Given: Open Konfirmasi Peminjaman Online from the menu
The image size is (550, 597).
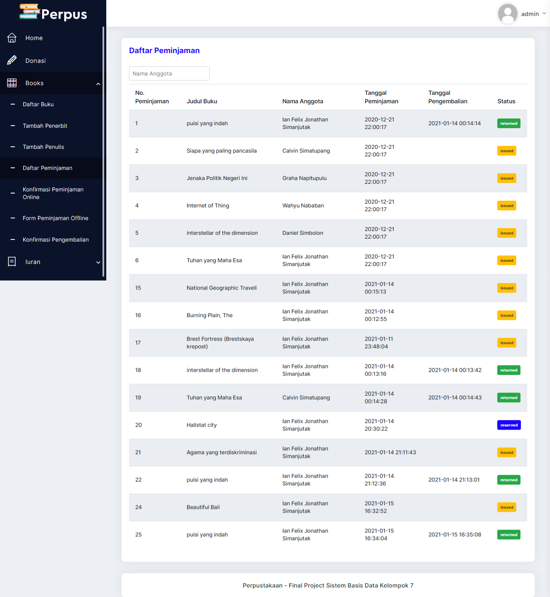Looking at the screenshot, I should (53, 193).
